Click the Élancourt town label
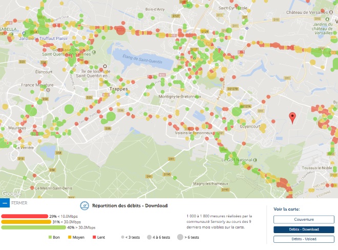This screenshot has width=338, height=250. 44,72
